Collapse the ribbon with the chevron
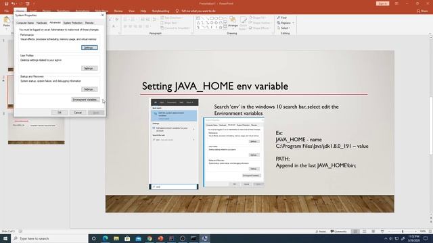Image resolution: width=433 pixels, height=243 pixels. click(430, 33)
